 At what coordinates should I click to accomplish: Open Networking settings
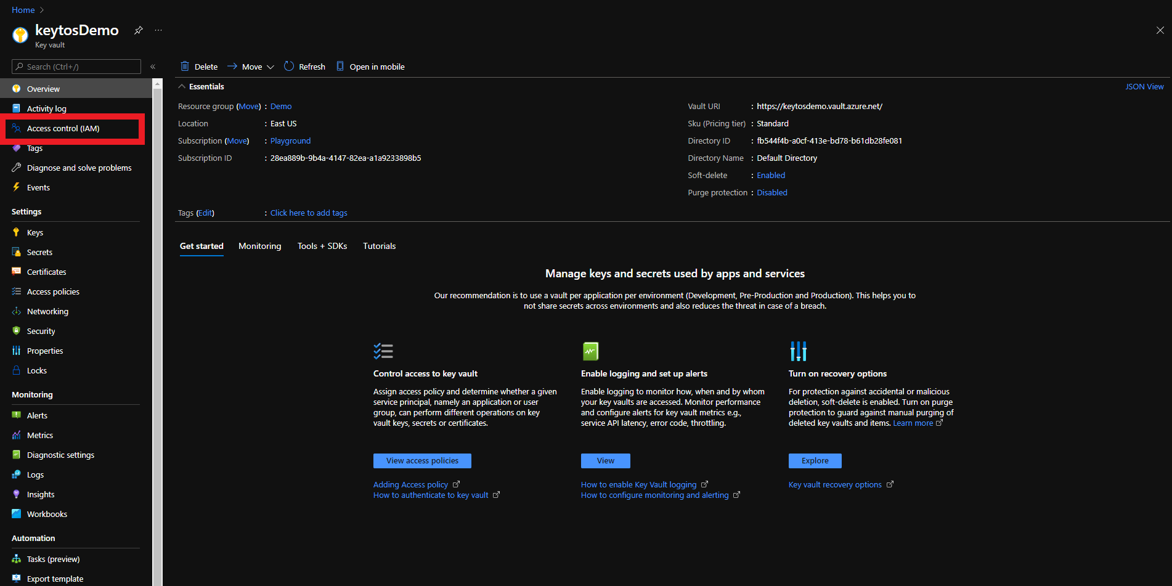[x=76, y=311]
